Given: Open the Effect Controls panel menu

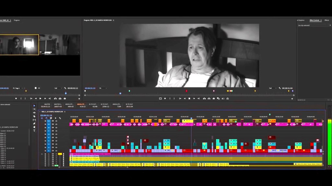Looking at the screenshot, I should tap(321, 20).
